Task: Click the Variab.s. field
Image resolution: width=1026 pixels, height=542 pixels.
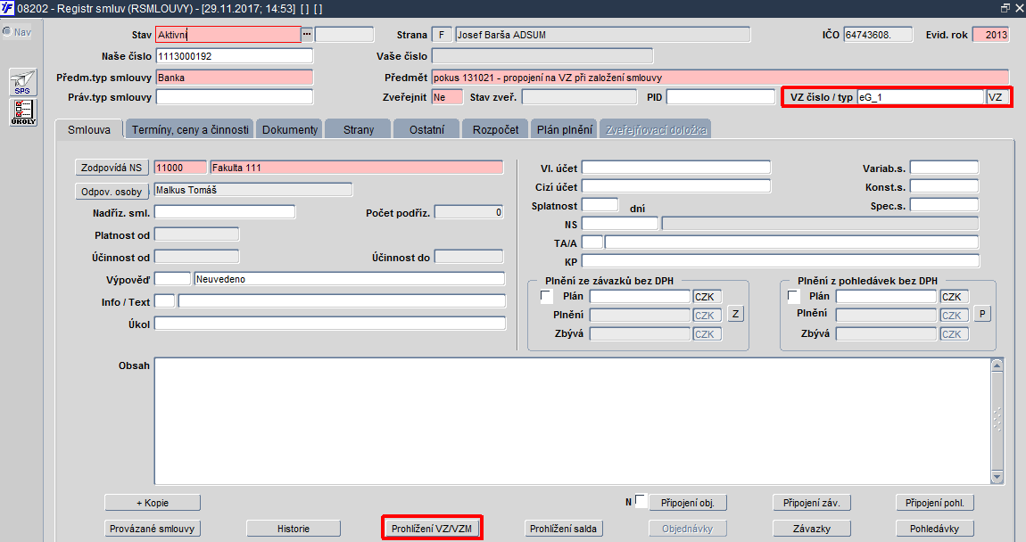Action: point(944,168)
